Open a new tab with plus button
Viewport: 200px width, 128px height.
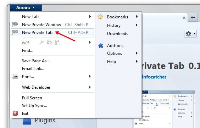coord(193,18)
